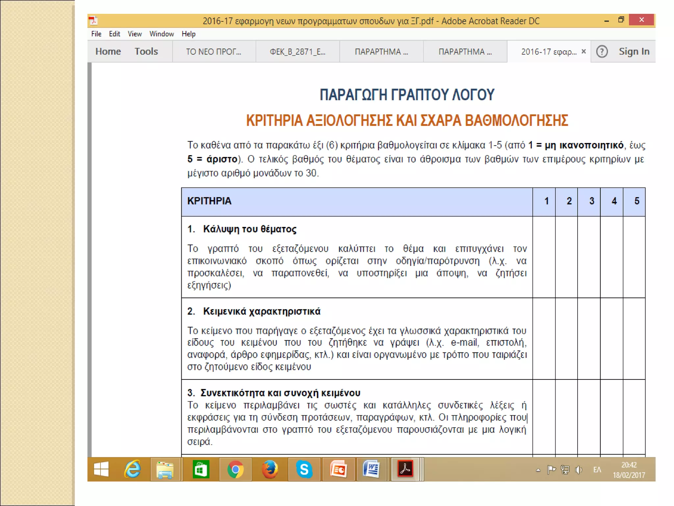
Task: Switch to ΤΟ ΝΕΟ ΠΡΟΓ document tab
Action: coord(214,52)
